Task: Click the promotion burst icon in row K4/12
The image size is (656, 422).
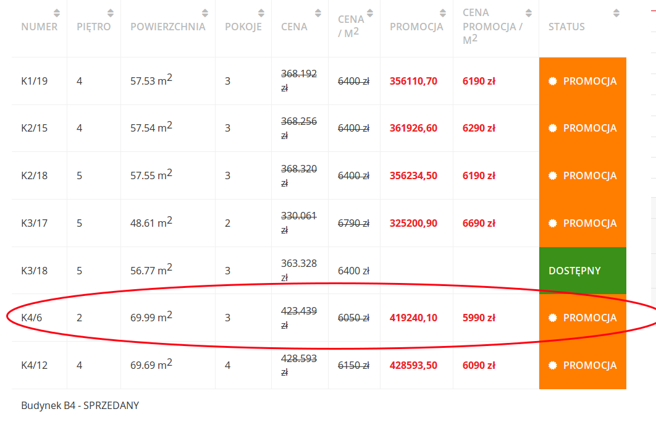Action: [553, 365]
